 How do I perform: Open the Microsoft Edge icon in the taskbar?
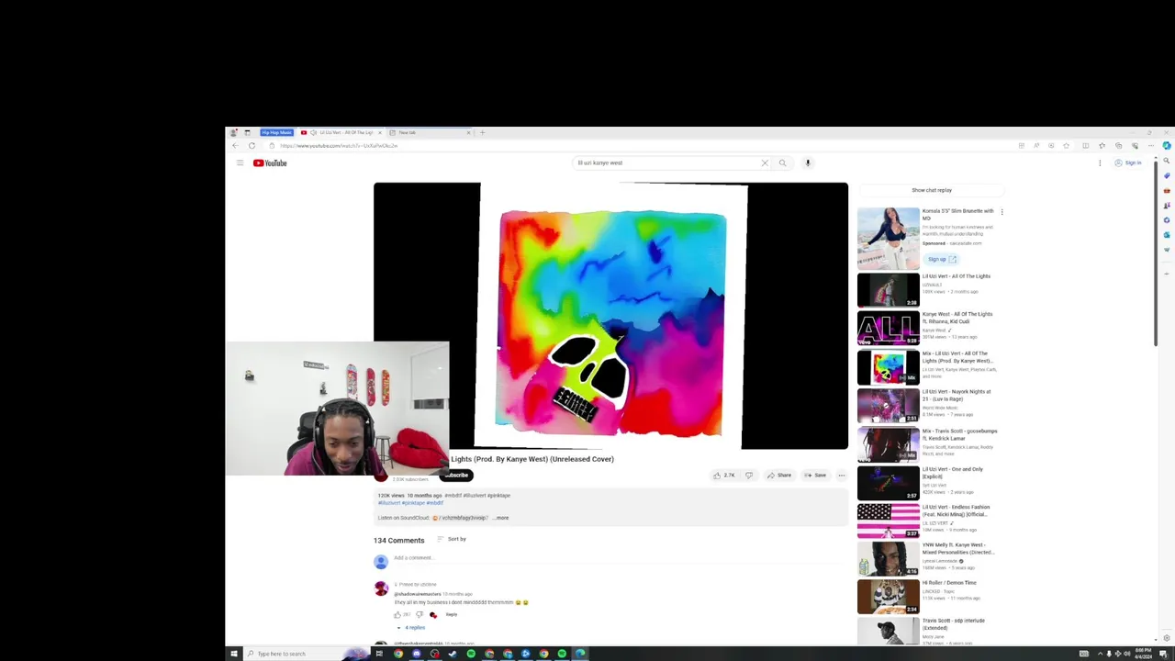[580, 654]
